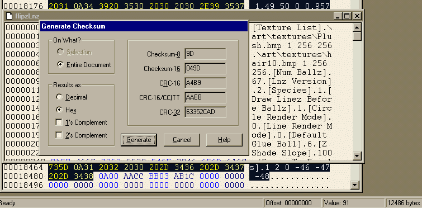
Task: Click 'le Render Mode].' text line
Action: coord(292,117)
